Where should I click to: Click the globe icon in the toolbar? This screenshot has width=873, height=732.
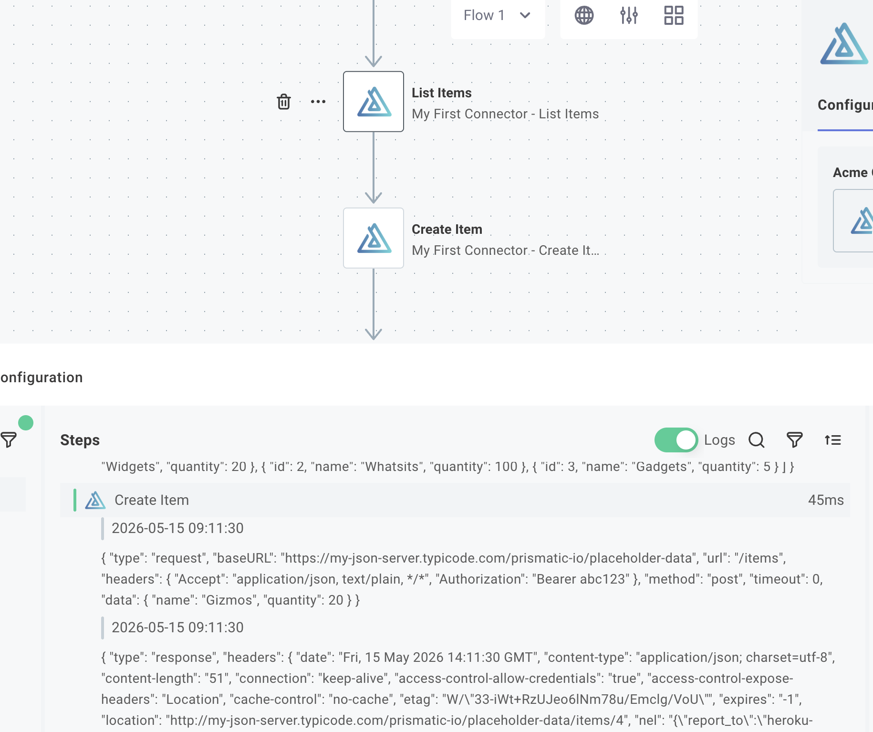(584, 15)
